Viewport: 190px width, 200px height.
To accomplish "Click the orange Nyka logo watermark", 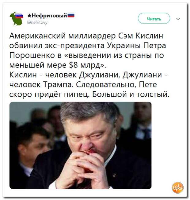I will [178, 187].
